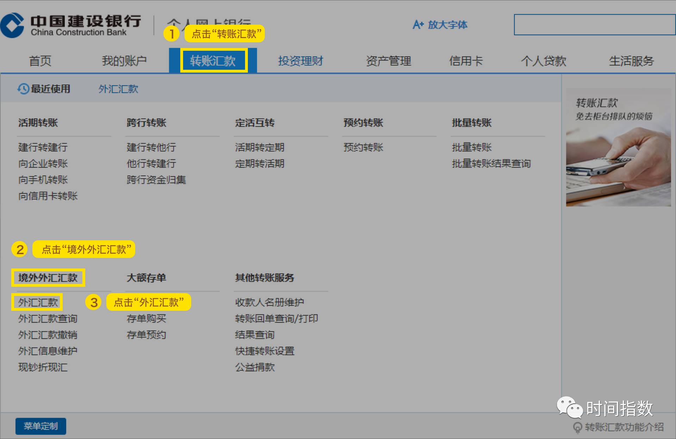The width and height of the screenshot is (676, 439).
Task: Click the recently used 外汇汇款 shortcut
Action: pyautogui.click(x=118, y=89)
